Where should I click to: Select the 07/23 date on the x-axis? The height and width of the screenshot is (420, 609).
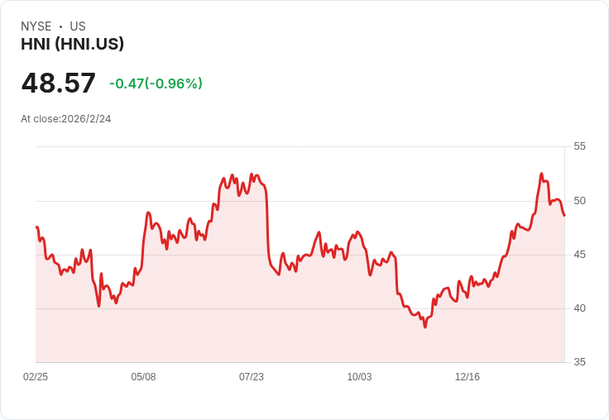pyautogui.click(x=252, y=376)
